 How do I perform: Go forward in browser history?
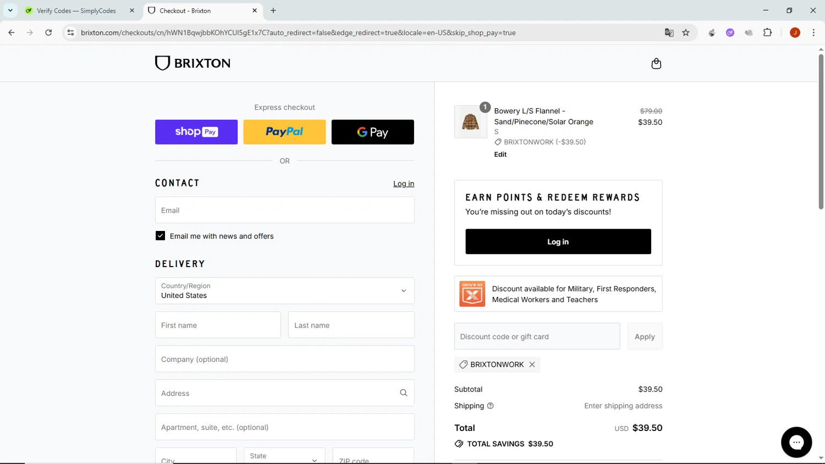pos(30,32)
